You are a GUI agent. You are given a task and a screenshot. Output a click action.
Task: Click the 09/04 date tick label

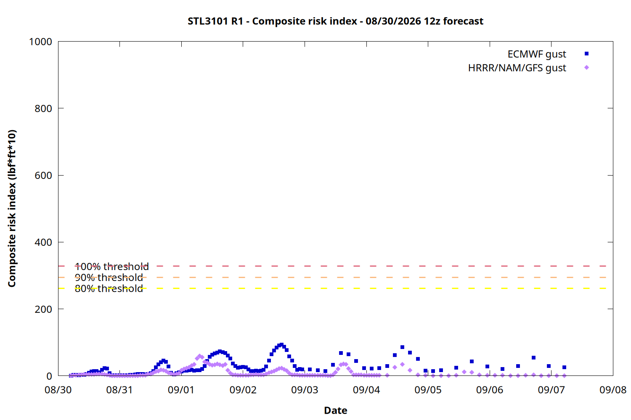click(x=366, y=390)
